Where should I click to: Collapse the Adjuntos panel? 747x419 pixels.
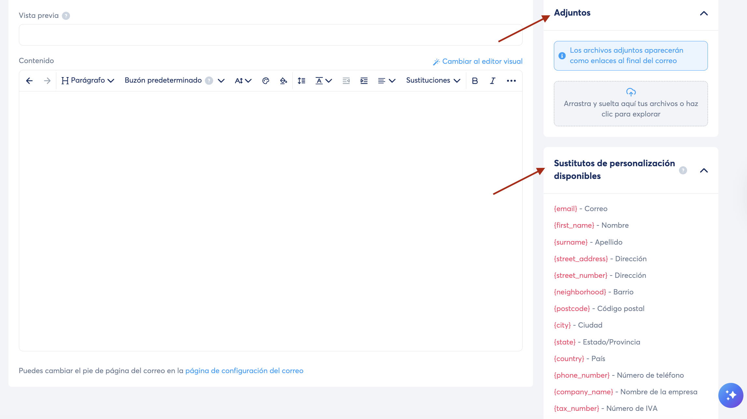704,13
